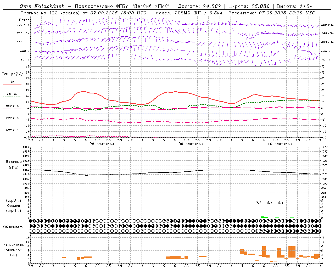
Task: Click the '850 гПа' temperature legend entry
Action: [x=12, y=106]
